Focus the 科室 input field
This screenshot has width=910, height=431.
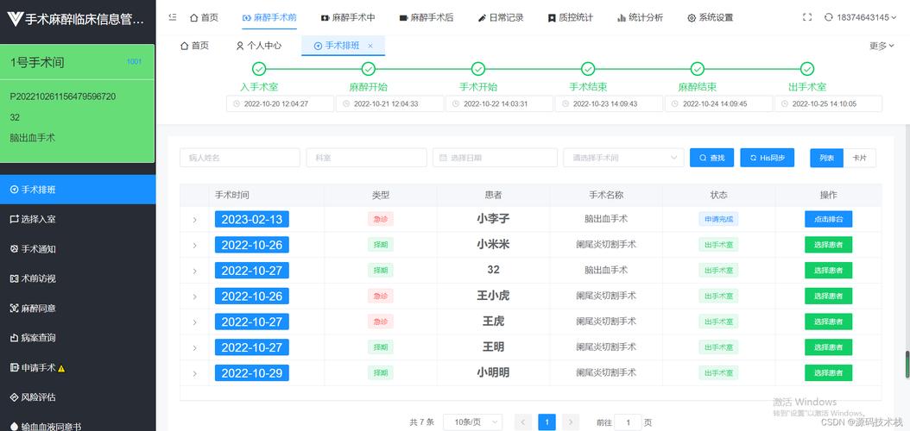[x=366, y=158]
